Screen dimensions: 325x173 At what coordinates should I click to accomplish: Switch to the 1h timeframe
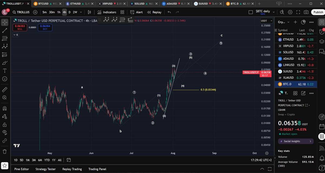58,12
